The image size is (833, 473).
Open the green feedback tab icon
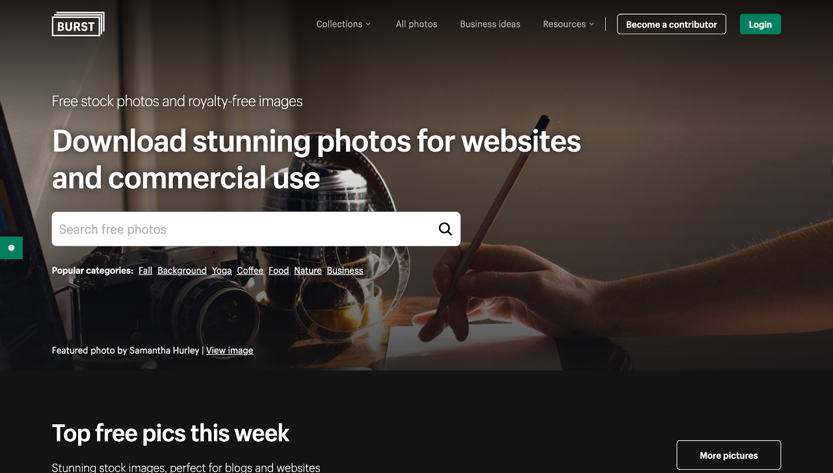pyautogui.click(x=11, y=248)
